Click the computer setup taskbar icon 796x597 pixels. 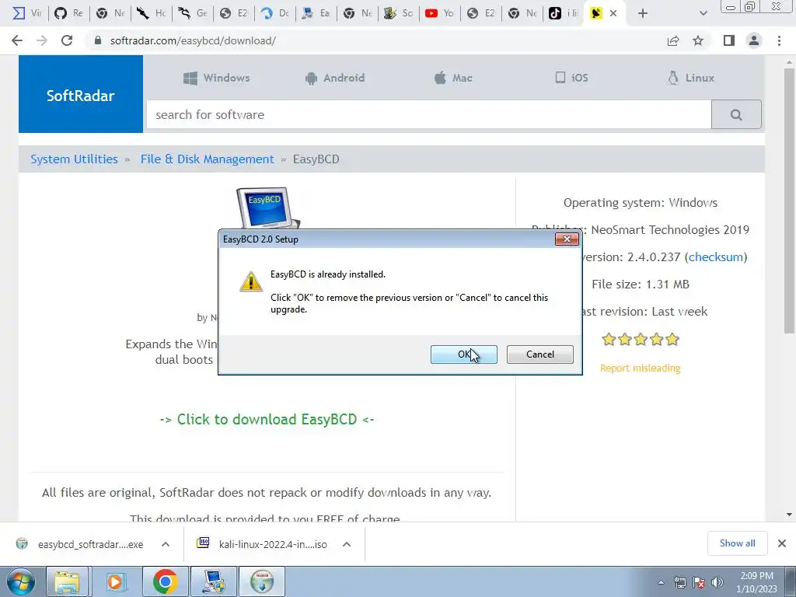point(213,581)
